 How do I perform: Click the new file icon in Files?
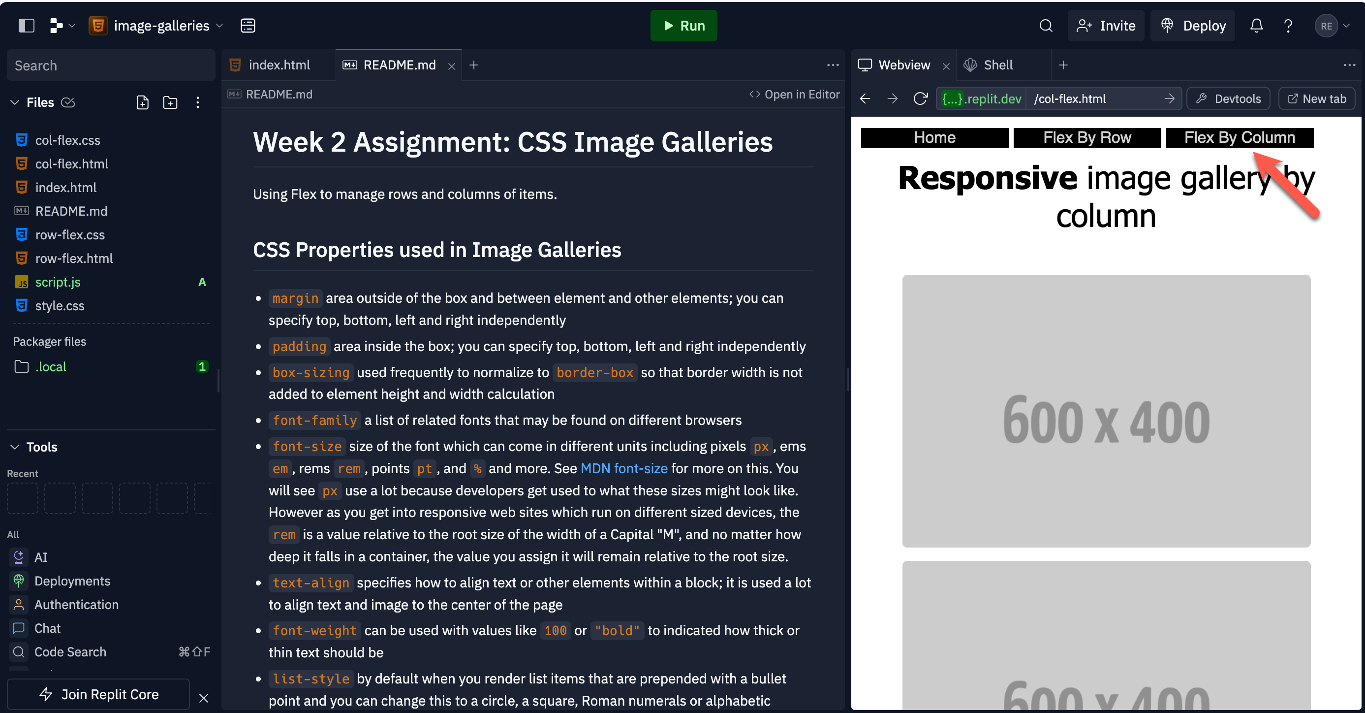tap(143, 102)
